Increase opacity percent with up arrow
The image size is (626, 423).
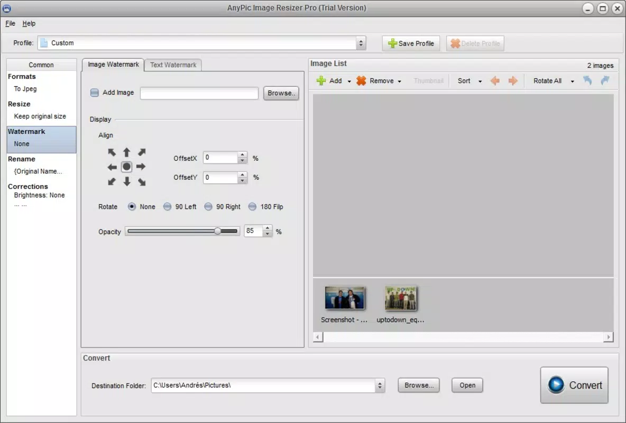(x=268, y=228)
